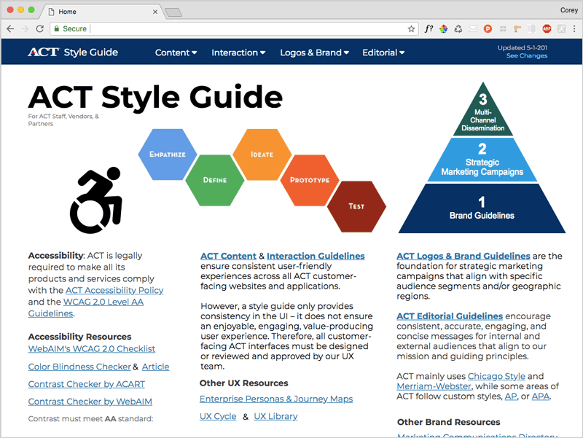Click the recycle arrows extension icon
Viewport: 583px width, 438px height.
[x=458, y=28]
